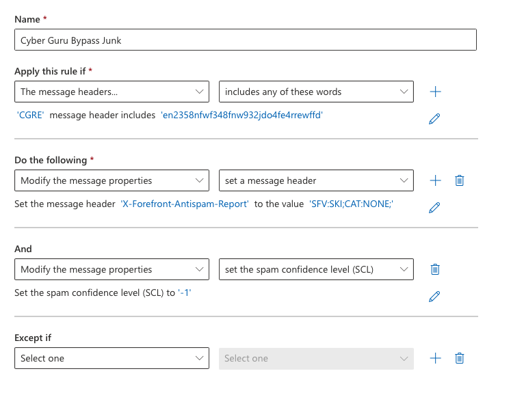
Task: Open the Except if 'Select one' dropdown
Action: (112, 358)
